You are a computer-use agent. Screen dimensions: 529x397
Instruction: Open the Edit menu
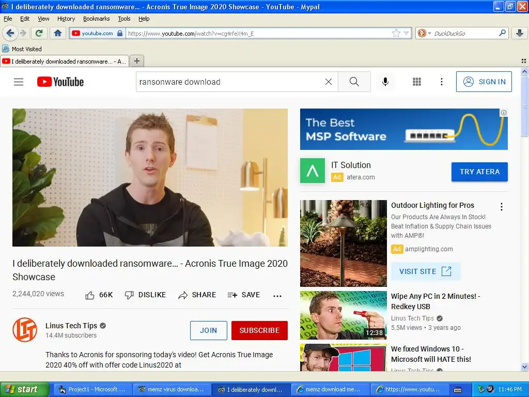tap(25, 19)
